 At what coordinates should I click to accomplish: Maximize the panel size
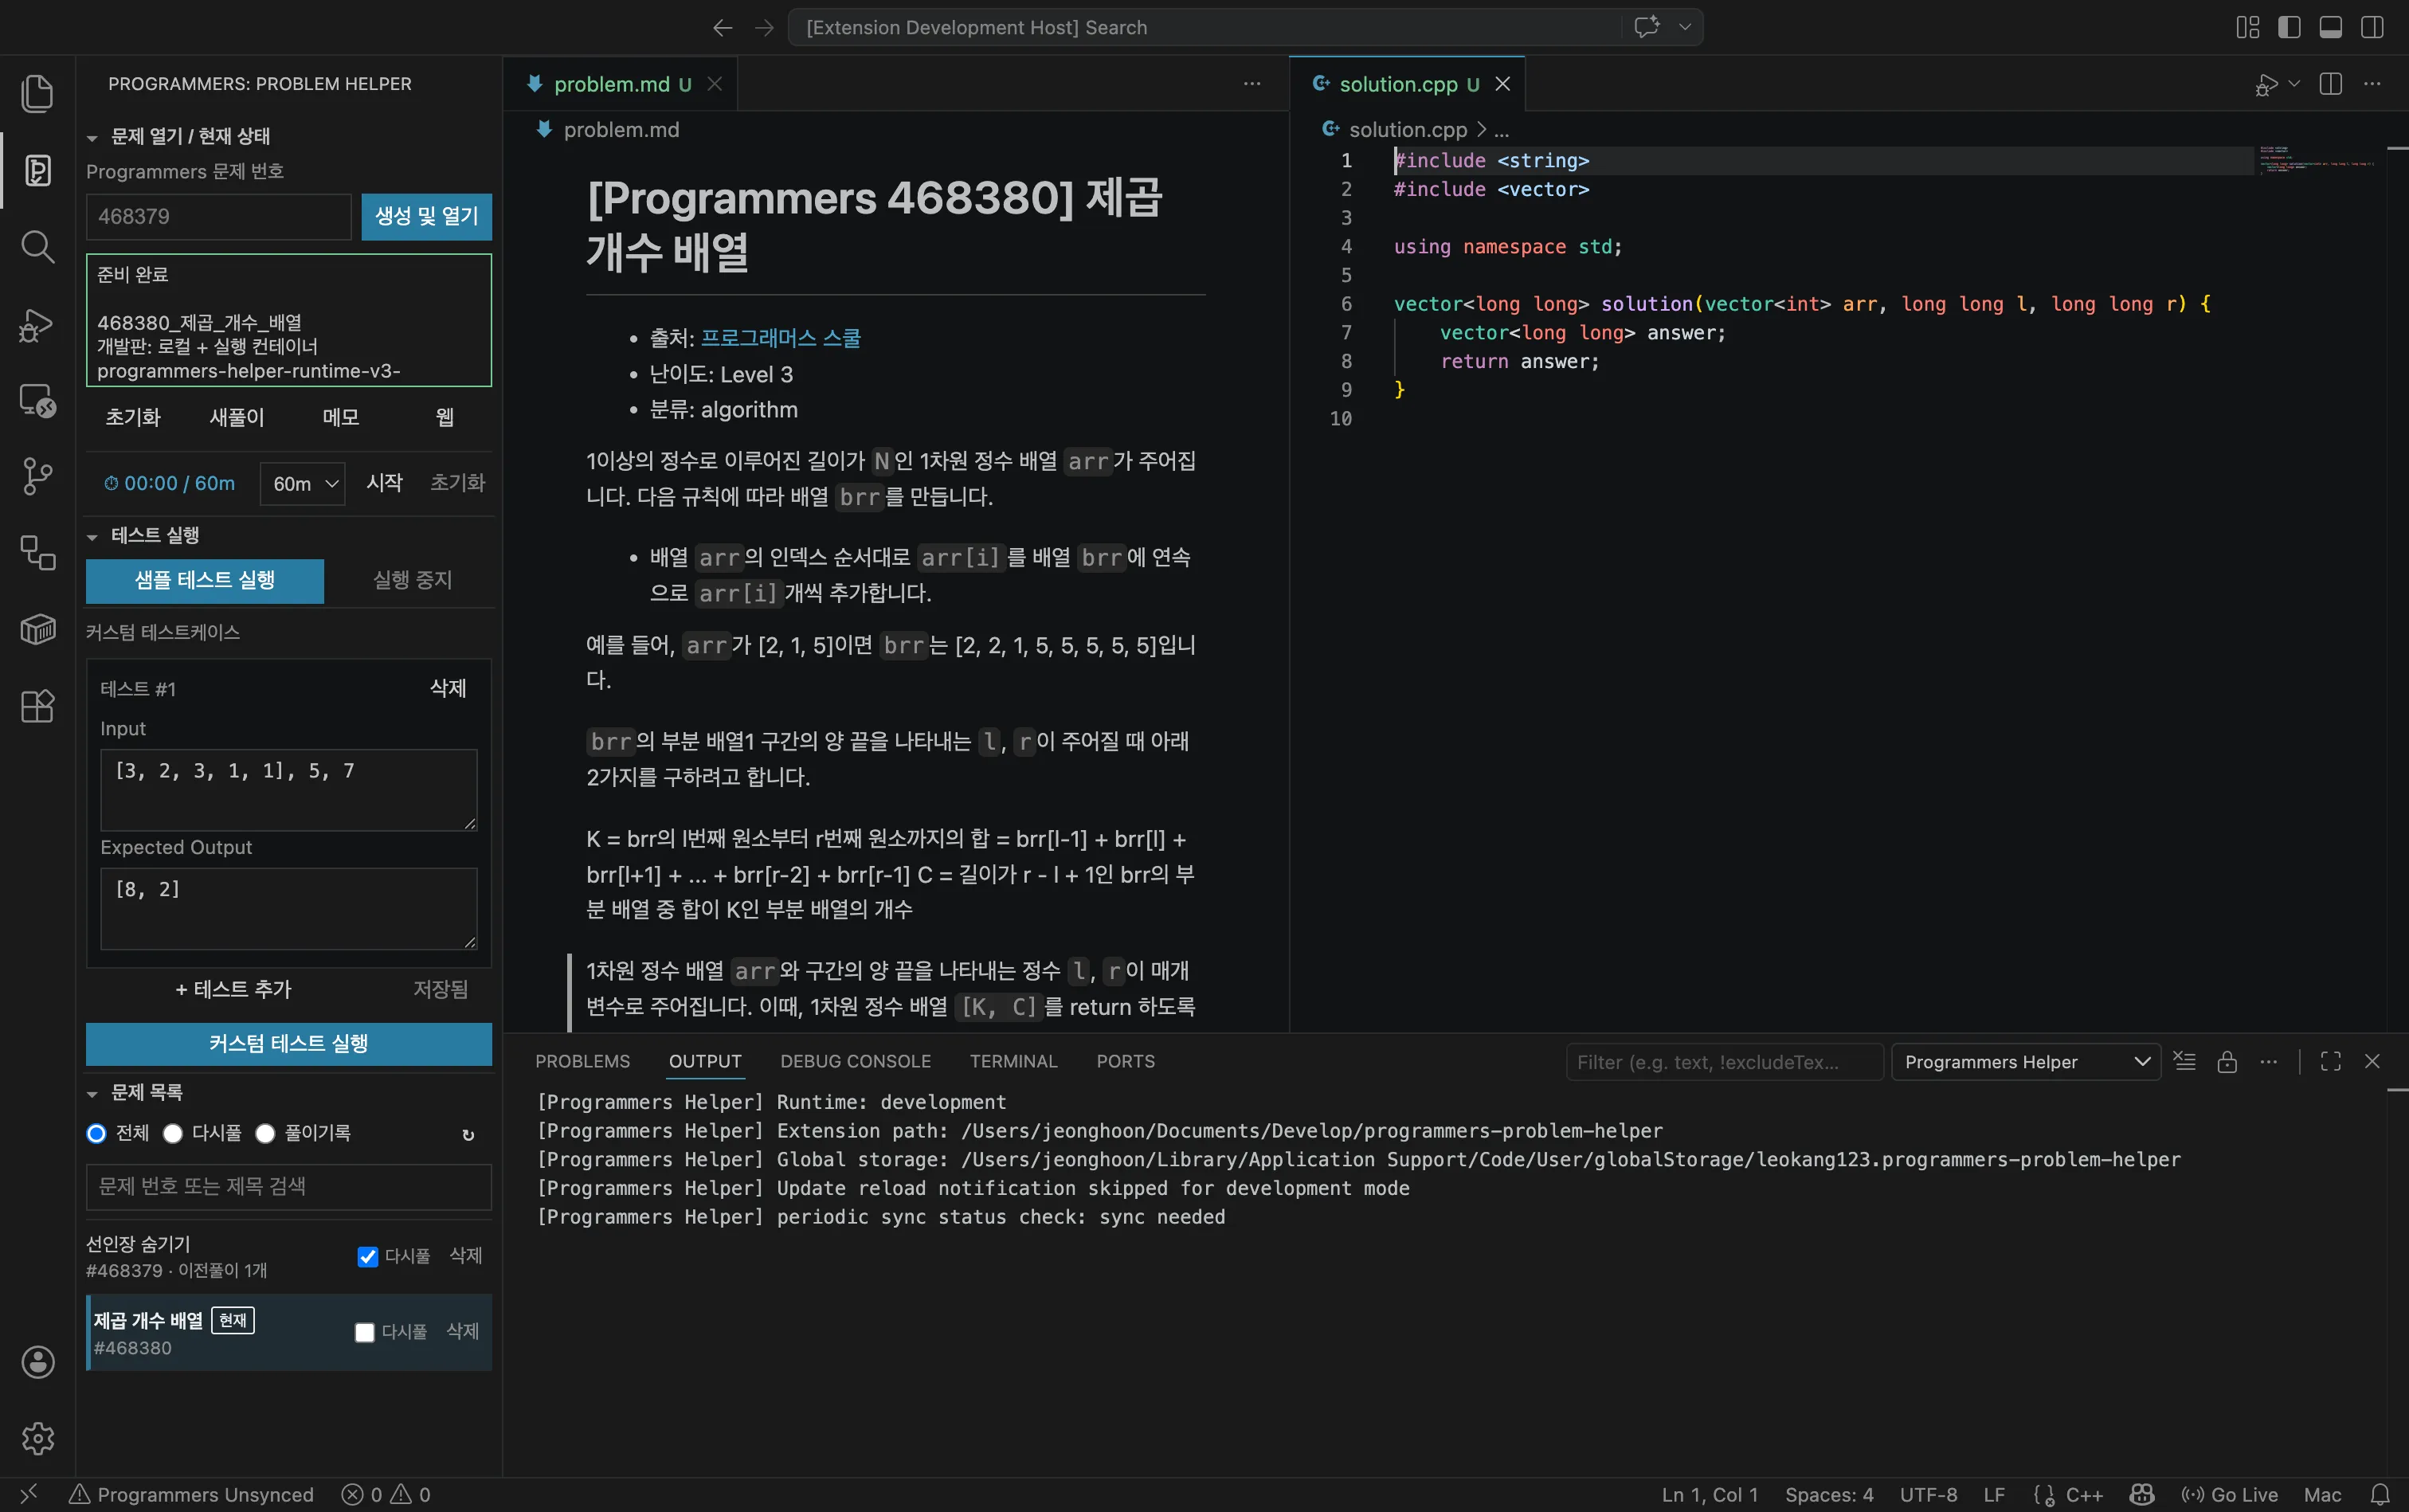(x=2330, y=1061)
